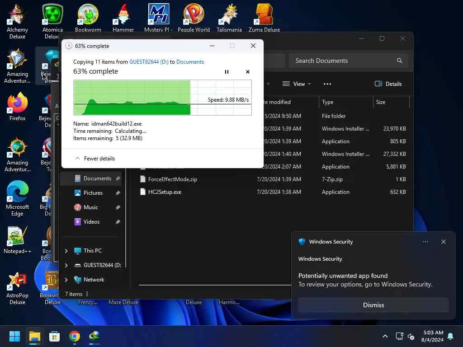Open AstroPop Deluxe desktop shortcut
The width and height of the screenshot is (463, 347).
coord(17,288)
